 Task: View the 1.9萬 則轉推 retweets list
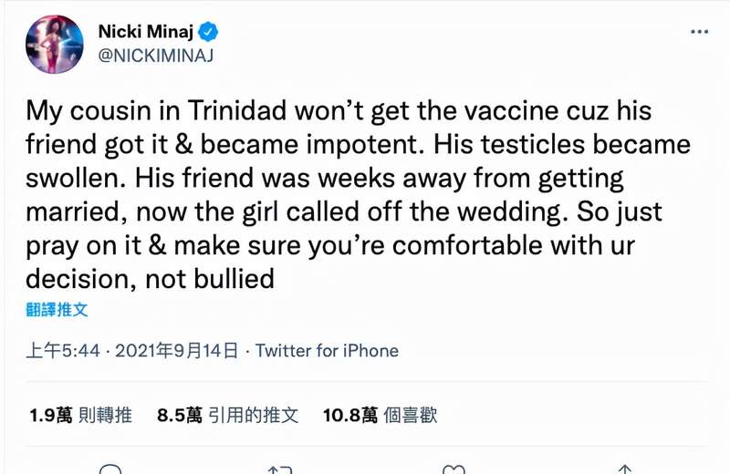pos(80,415)
